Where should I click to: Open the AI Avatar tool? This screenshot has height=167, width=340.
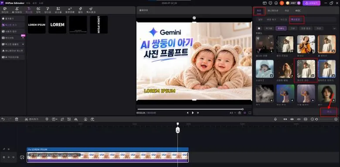coord(17,10)
